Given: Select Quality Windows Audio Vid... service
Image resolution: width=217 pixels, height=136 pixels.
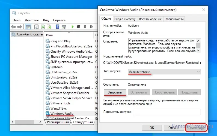Looking at the screenshot, I should (x=71, y=52).
